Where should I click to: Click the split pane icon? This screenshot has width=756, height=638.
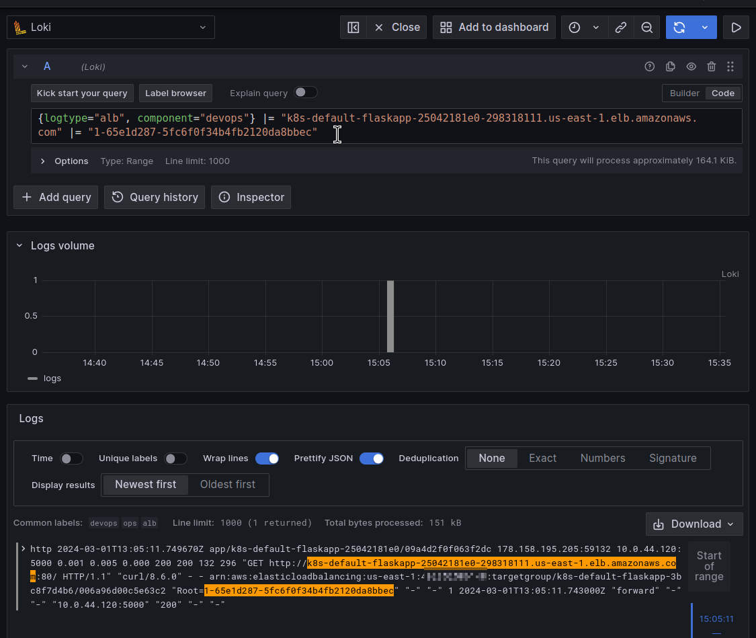pyautogui.click(x=353, y=28)
